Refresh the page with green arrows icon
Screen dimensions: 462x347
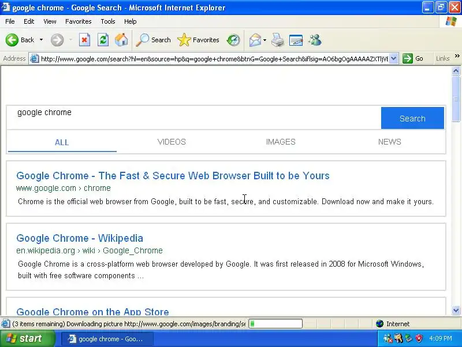103,40
